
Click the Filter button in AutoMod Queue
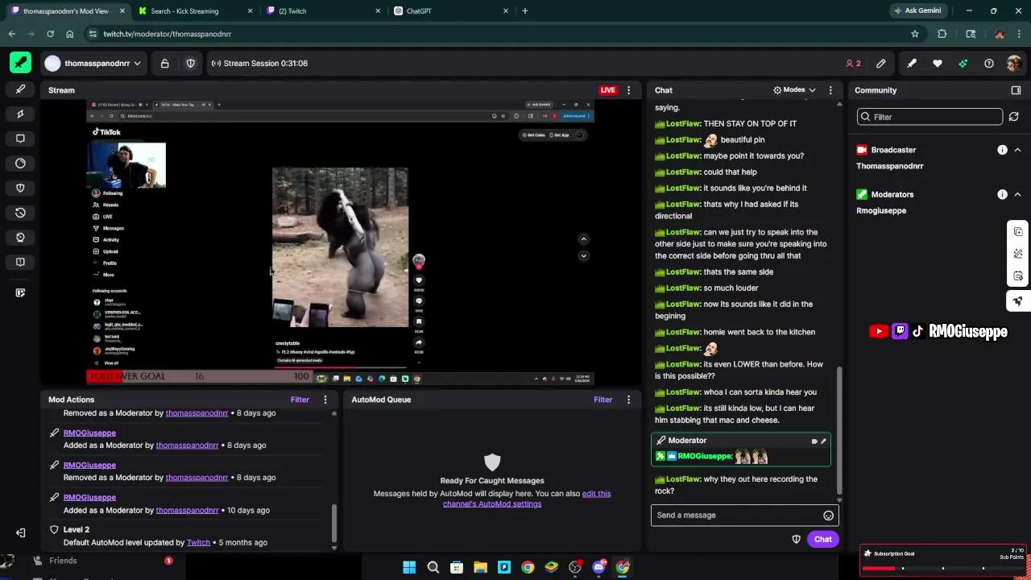(x=603, y=400)
